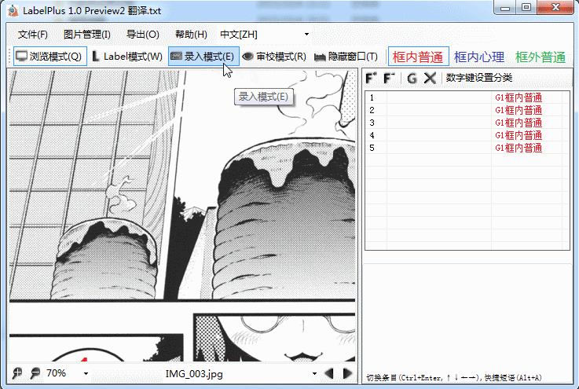Click the decrease font size F- icon
This screenshot has height=389, width=579.
[x=390, y=78]
